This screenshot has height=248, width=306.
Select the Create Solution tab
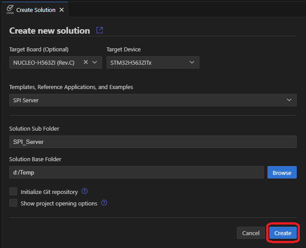point(36,10)
